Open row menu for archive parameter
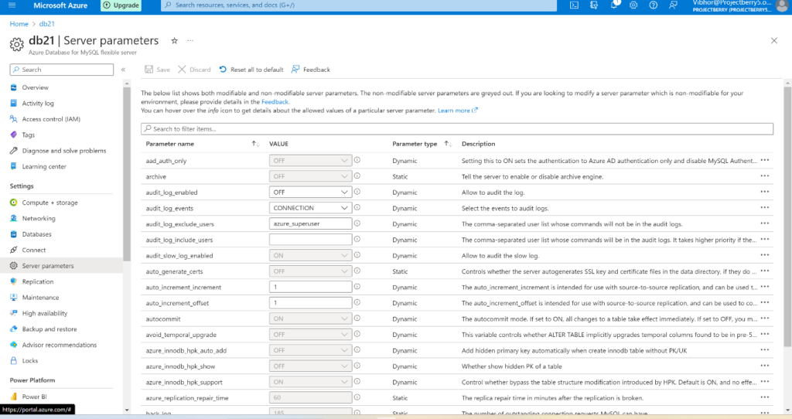The height and width of the screenshot is (419, 792). tap(765, 176)
